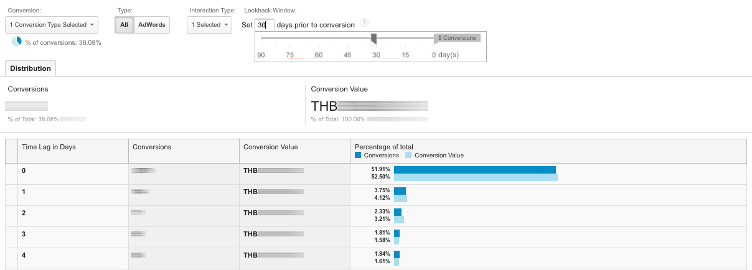The image size is (752, 270).
Task: Click the lookback window slider handle
Action: [374, 39]
